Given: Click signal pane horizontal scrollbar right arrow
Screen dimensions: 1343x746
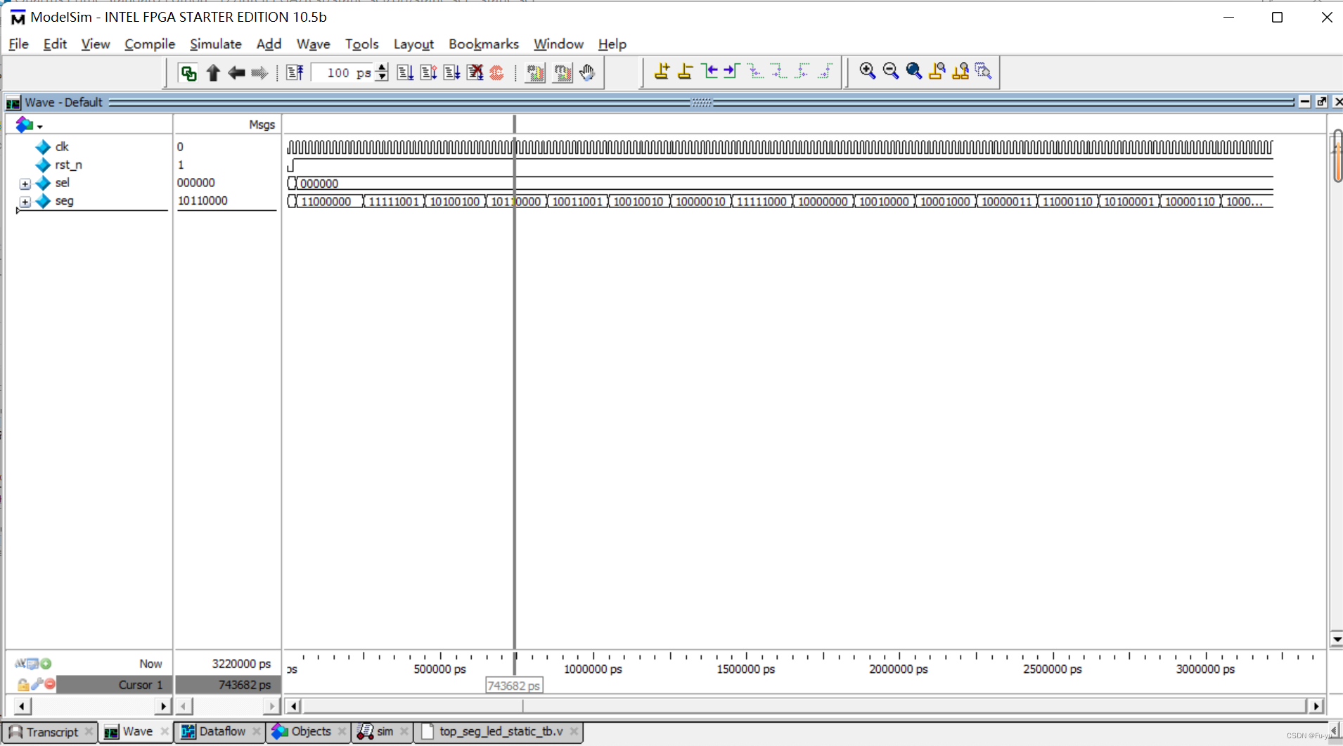Looking at the screenshot, I should tap(163, 705).
